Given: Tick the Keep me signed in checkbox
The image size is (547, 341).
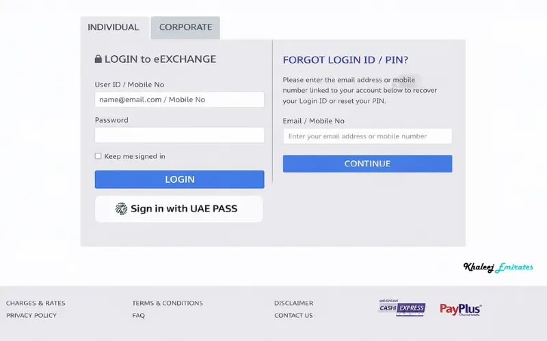Looking at the screenshot, I should coord(98,156).
